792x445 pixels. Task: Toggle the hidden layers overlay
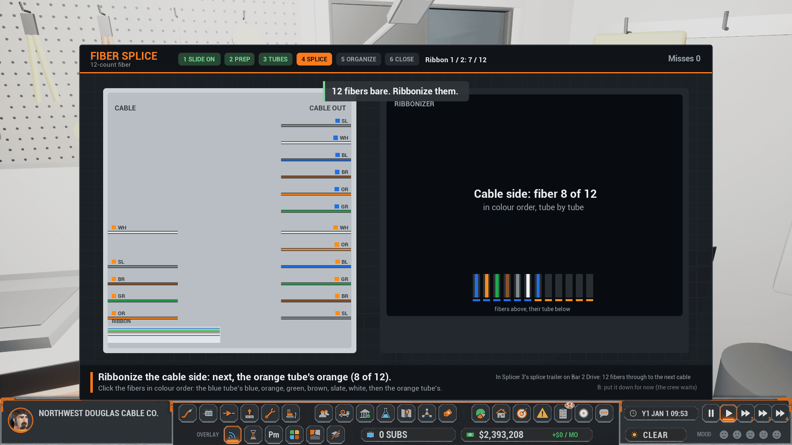[336, 435]
